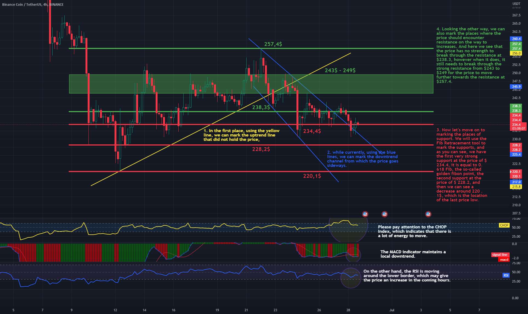This screenshot has width=528, height=314.
Task: Select the RSI lower border note
Action: (407, 276)
